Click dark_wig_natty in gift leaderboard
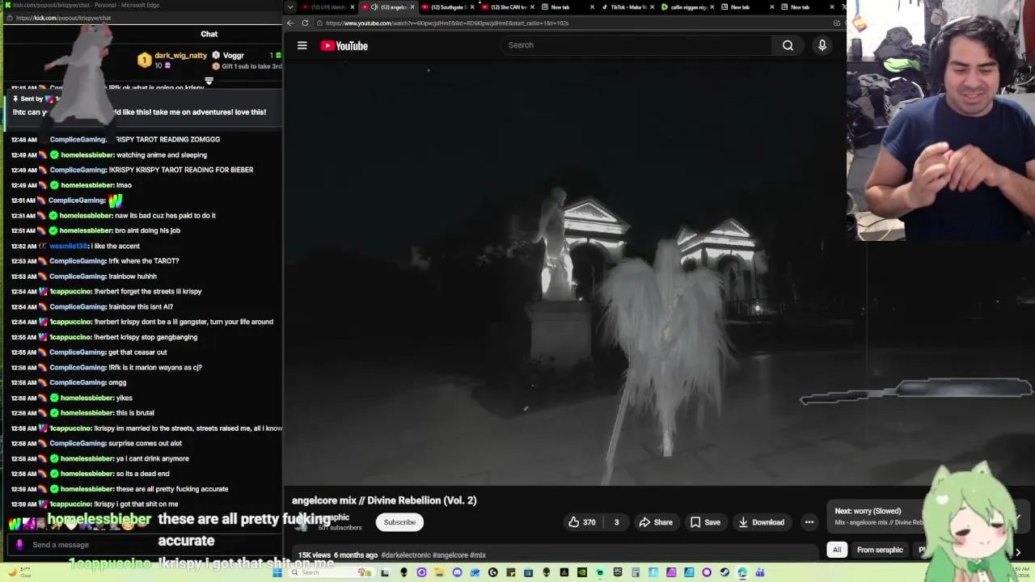 [180, 56]
